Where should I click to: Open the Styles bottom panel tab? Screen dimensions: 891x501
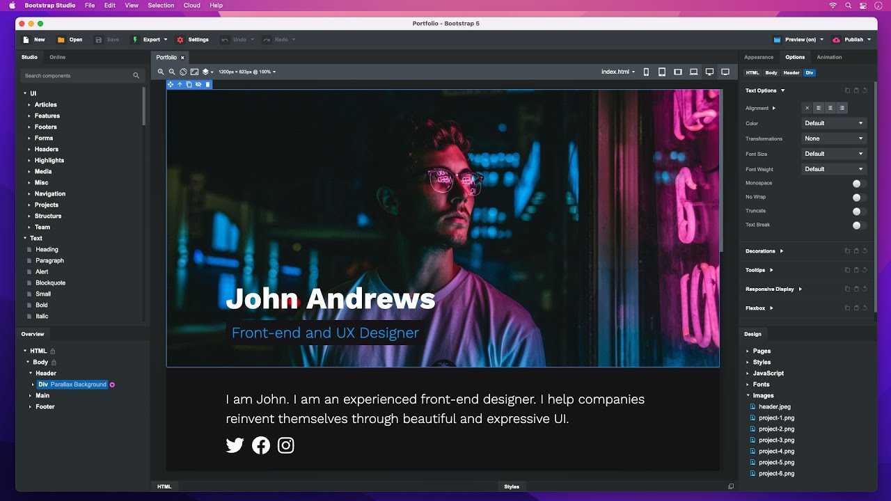coord(512,486)
